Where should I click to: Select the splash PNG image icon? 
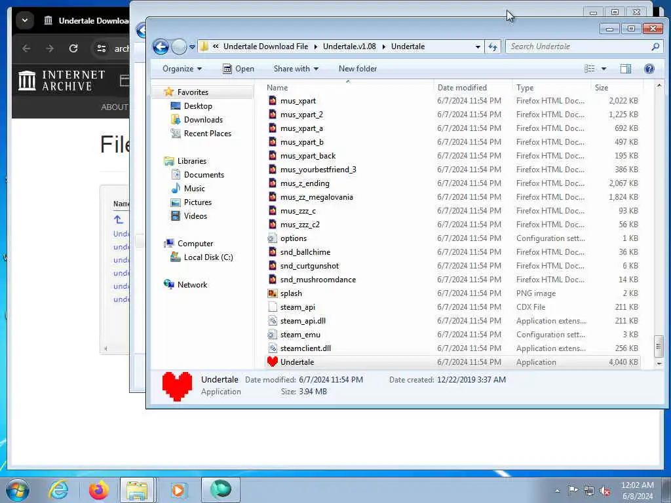pos(272,293)
